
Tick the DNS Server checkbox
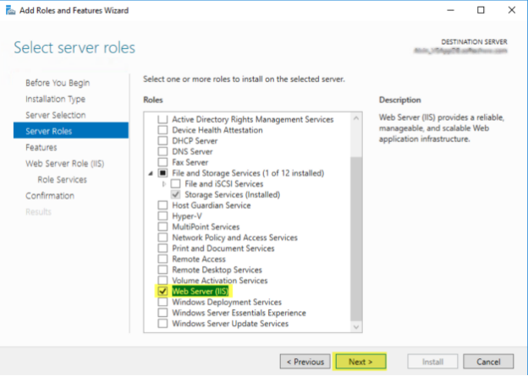coord(162,152)
